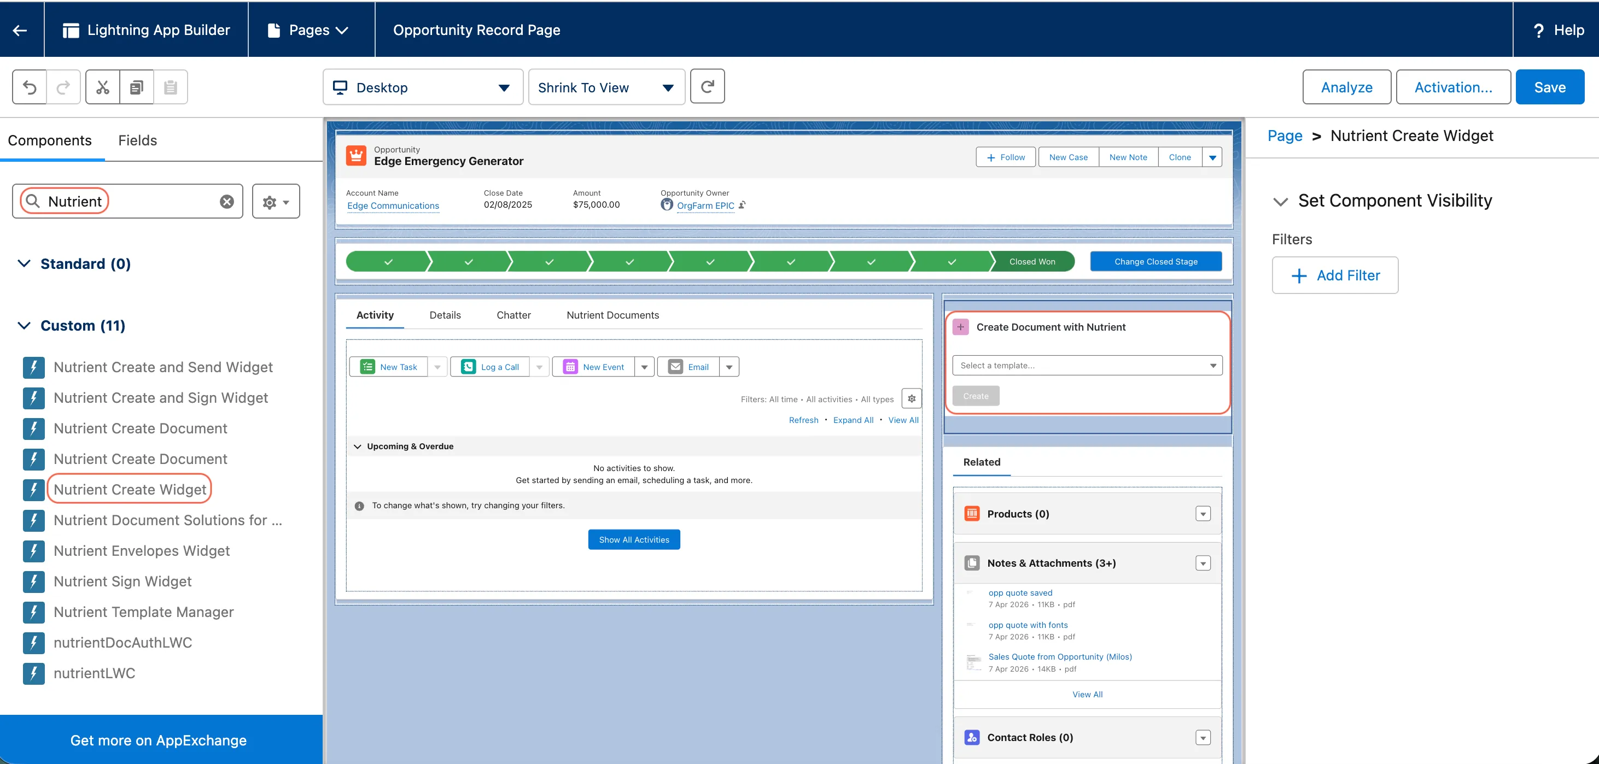This screenshot has height=764, width=1599.
Task: Open the Contact Roles dropdown menu
Action: pyautogui.click(x=1203, y=738)
